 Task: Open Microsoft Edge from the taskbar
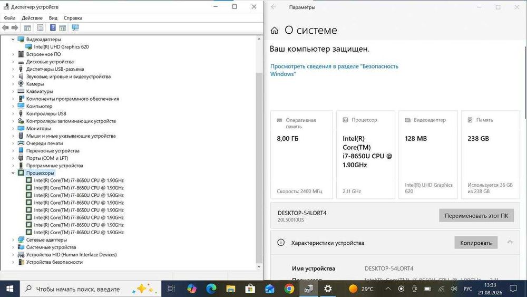[x=211, y=289]
